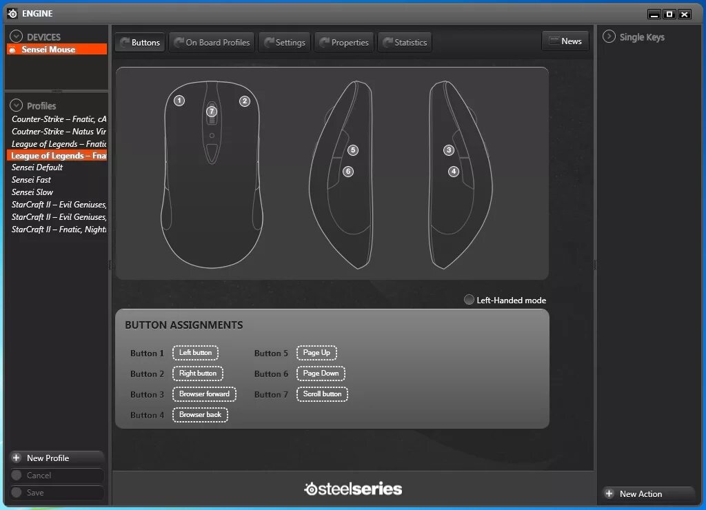Screen dimensions: 706x510
Task: Click the SteelSeries Engine logo icon in title bar
Action: [x=12, y=14]
